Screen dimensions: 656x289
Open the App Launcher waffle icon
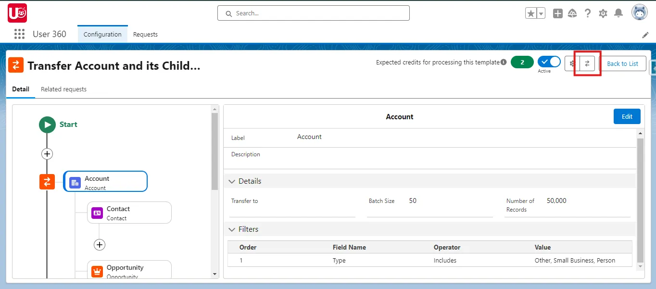point(19,34)
